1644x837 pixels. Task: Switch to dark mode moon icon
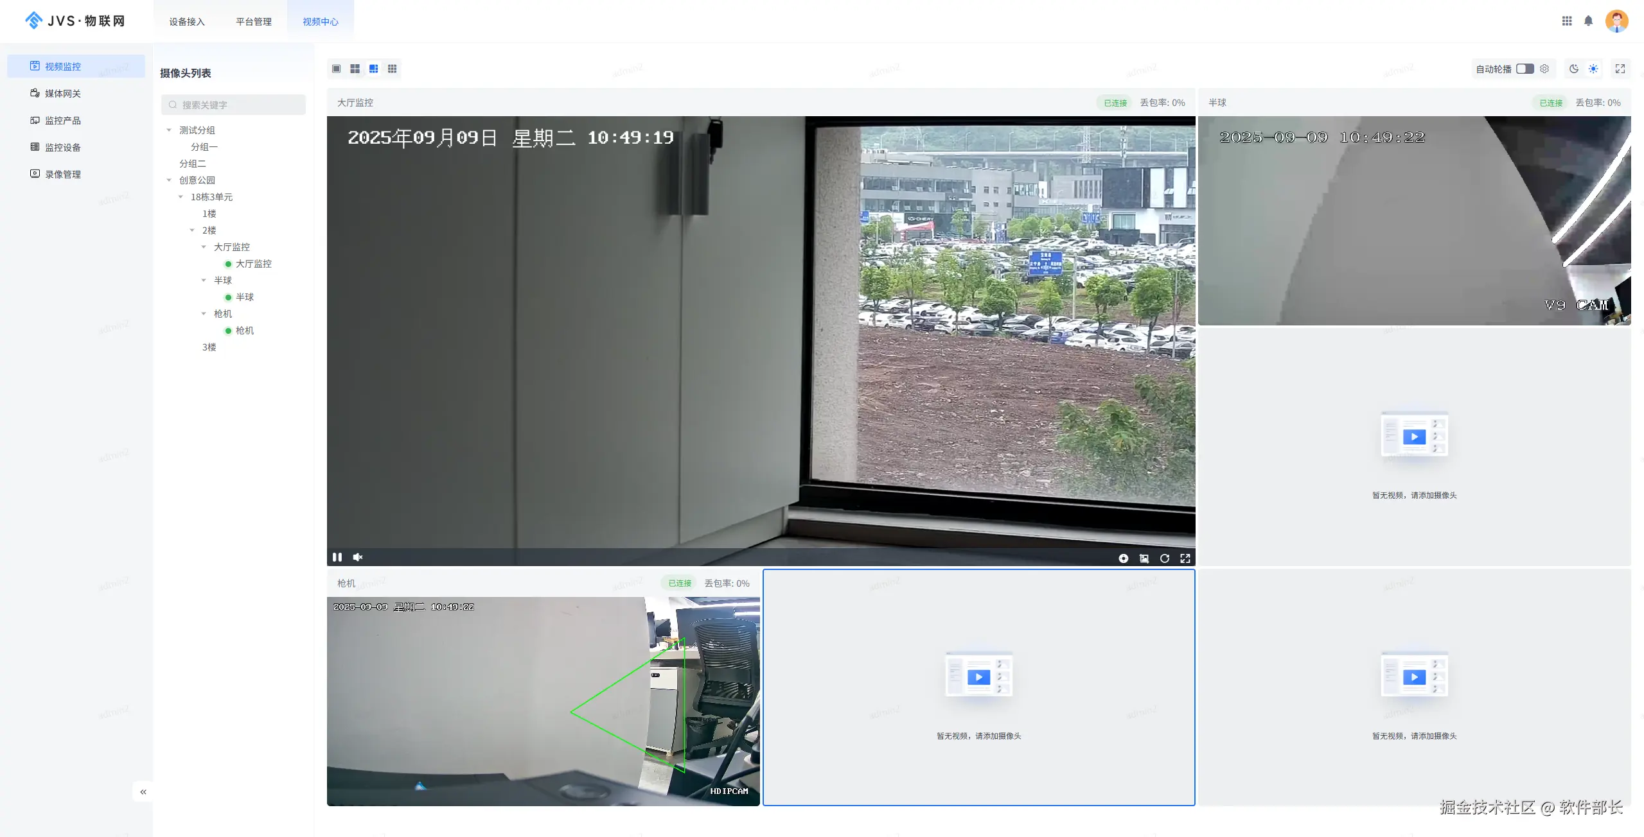point(1573,69)
